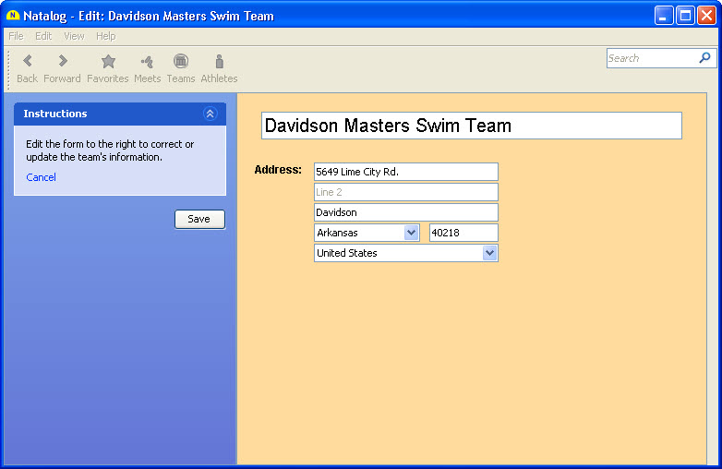Click the Forward arrow toolbar icon

pos(62,62)
